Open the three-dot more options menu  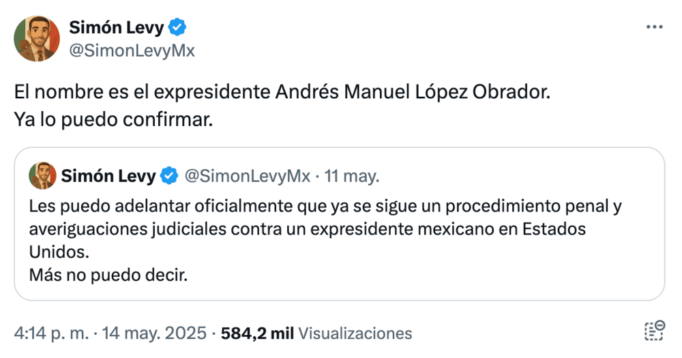point(653,27)
